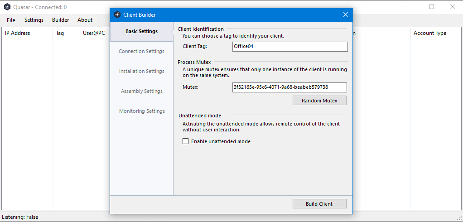The image size is (463, 222).
Task: Switch to Monitoring Settings tab
Action: click(141, 111)
